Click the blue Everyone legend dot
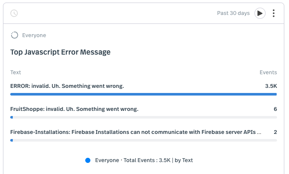289x174 pixels. pyautogui.click(x=88, y=160)
